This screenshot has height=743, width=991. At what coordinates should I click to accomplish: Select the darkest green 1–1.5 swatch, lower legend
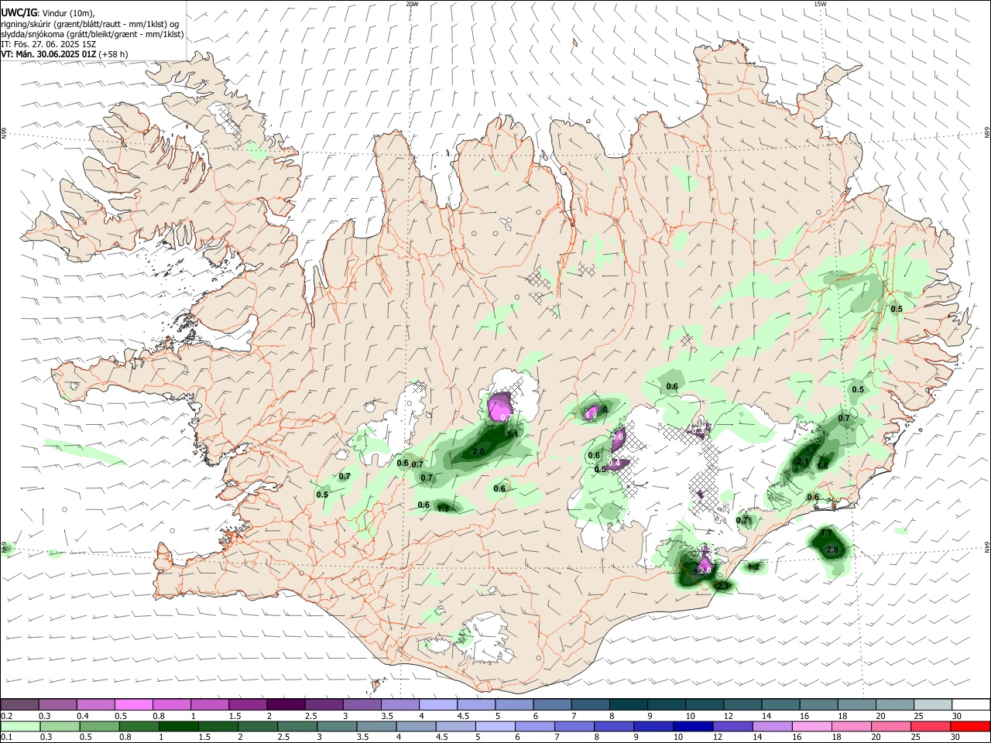(x=179, y=727)
